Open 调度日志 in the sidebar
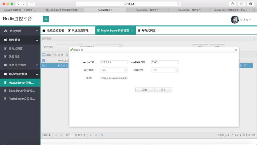The width and height of the screenshot is (257, 145). pyautogui.click(x=20, y=57)
